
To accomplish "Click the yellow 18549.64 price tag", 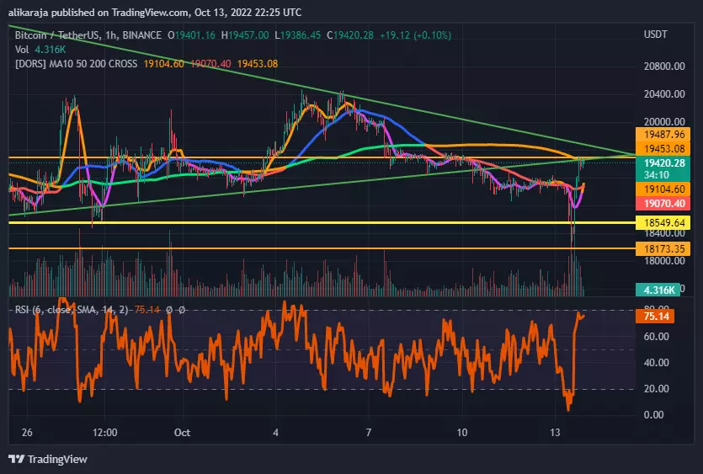I will pyautogui.click(x=663, y=222).
